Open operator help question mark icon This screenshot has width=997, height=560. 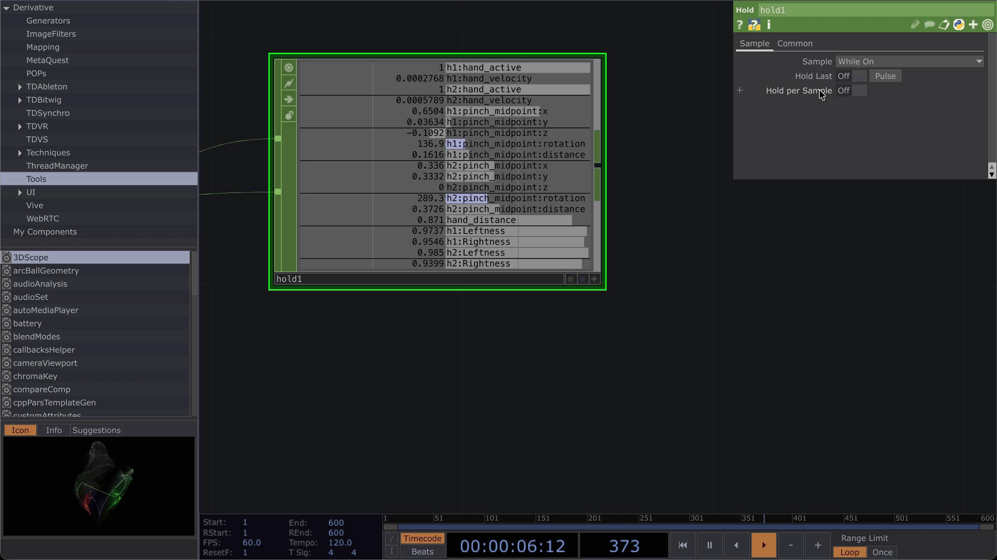tap(740, 25)
